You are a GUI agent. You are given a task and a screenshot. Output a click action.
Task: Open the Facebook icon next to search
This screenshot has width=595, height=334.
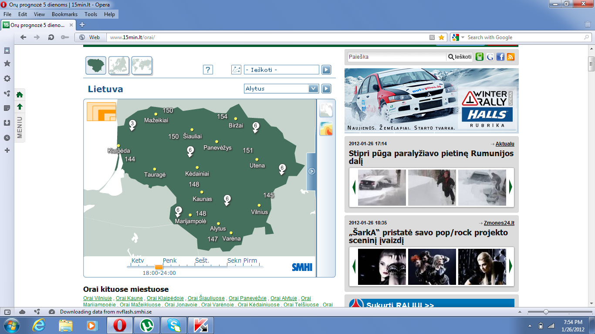coord(500,57)
